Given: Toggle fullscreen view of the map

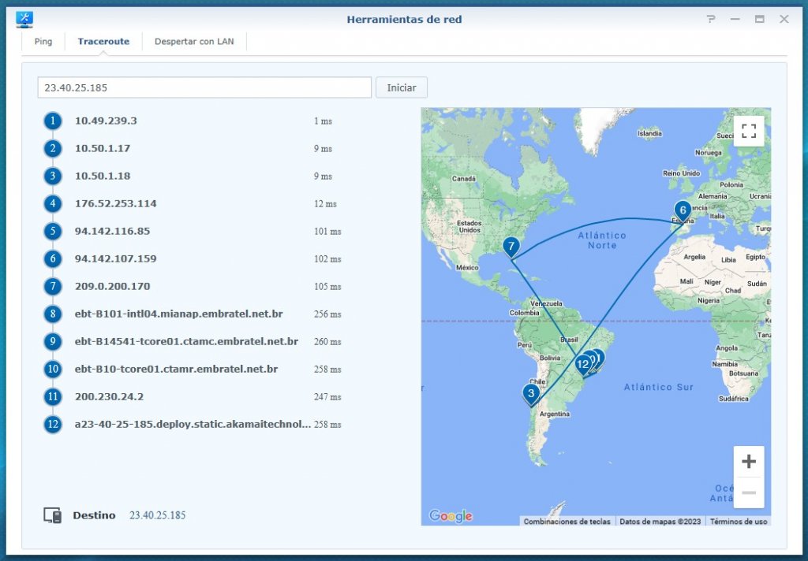Looking at the screenshot, I should 749,131.
